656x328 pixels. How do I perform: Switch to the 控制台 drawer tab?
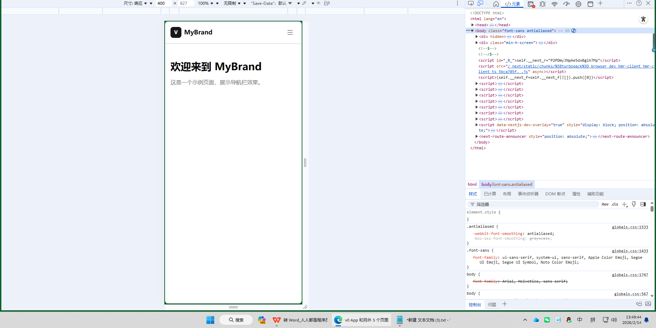[x=475, y=304]
